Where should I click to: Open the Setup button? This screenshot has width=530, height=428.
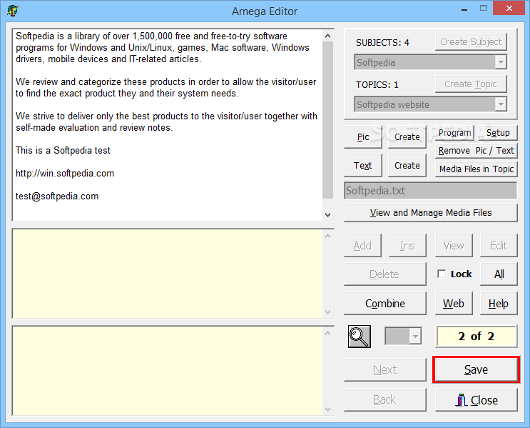click(x=498, y=133)
